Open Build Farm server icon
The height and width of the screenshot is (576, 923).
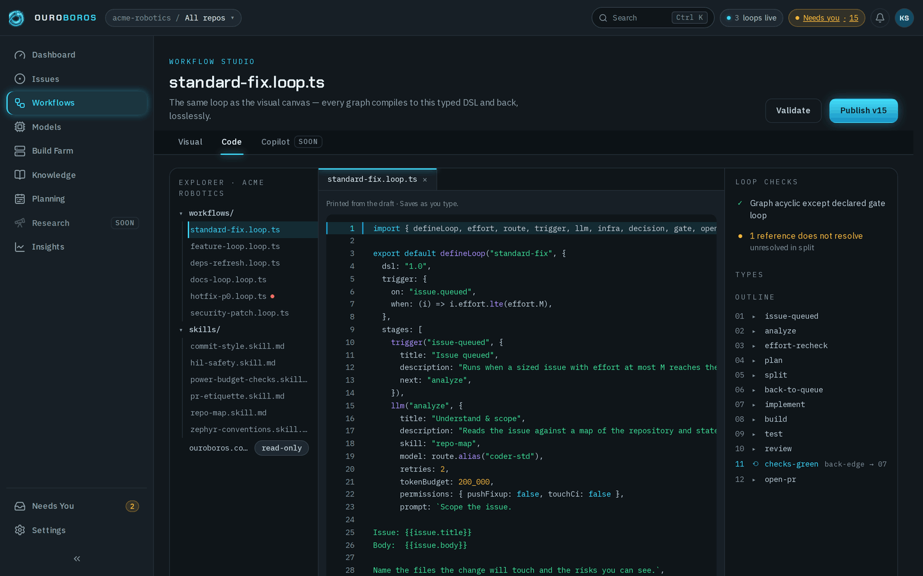pos(20,151)
